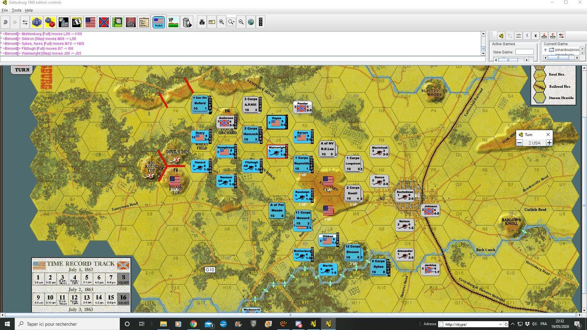Toggle the OPT Units toolbar button

[117, 22]
